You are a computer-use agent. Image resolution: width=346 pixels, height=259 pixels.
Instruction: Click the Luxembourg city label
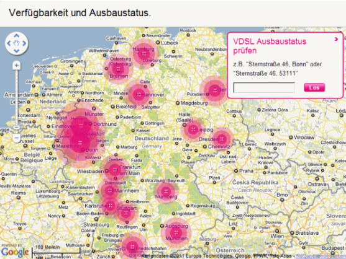[x=48, y=191]
